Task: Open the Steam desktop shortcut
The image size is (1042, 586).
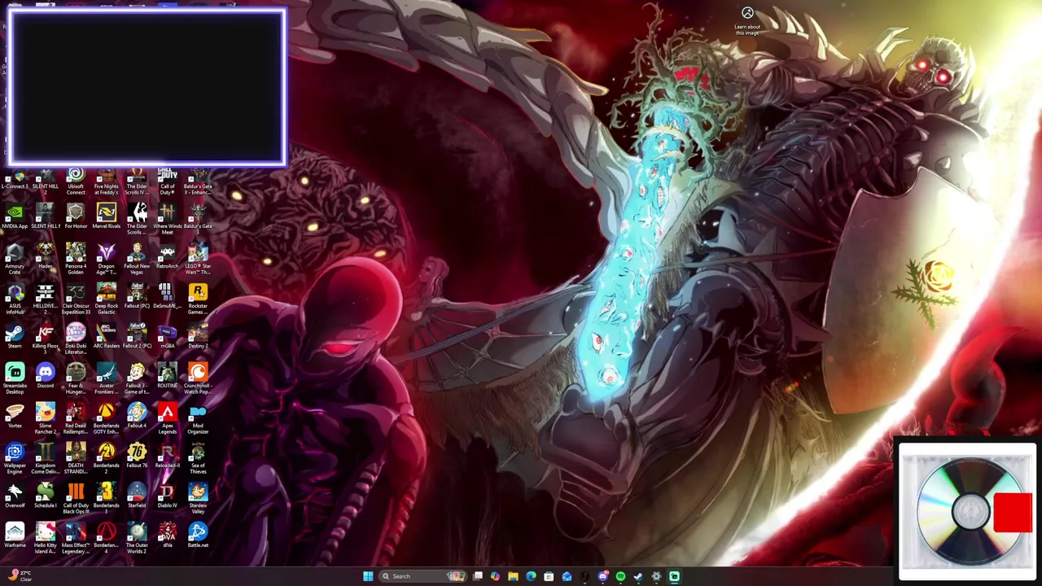Action: point(15,337)
